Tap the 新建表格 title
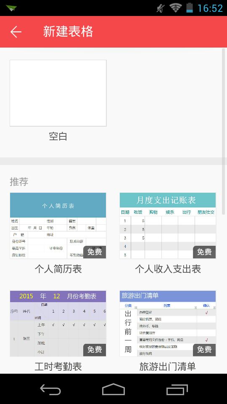The width and height of the screenshot is (227, 404). [x=68, y=32]
